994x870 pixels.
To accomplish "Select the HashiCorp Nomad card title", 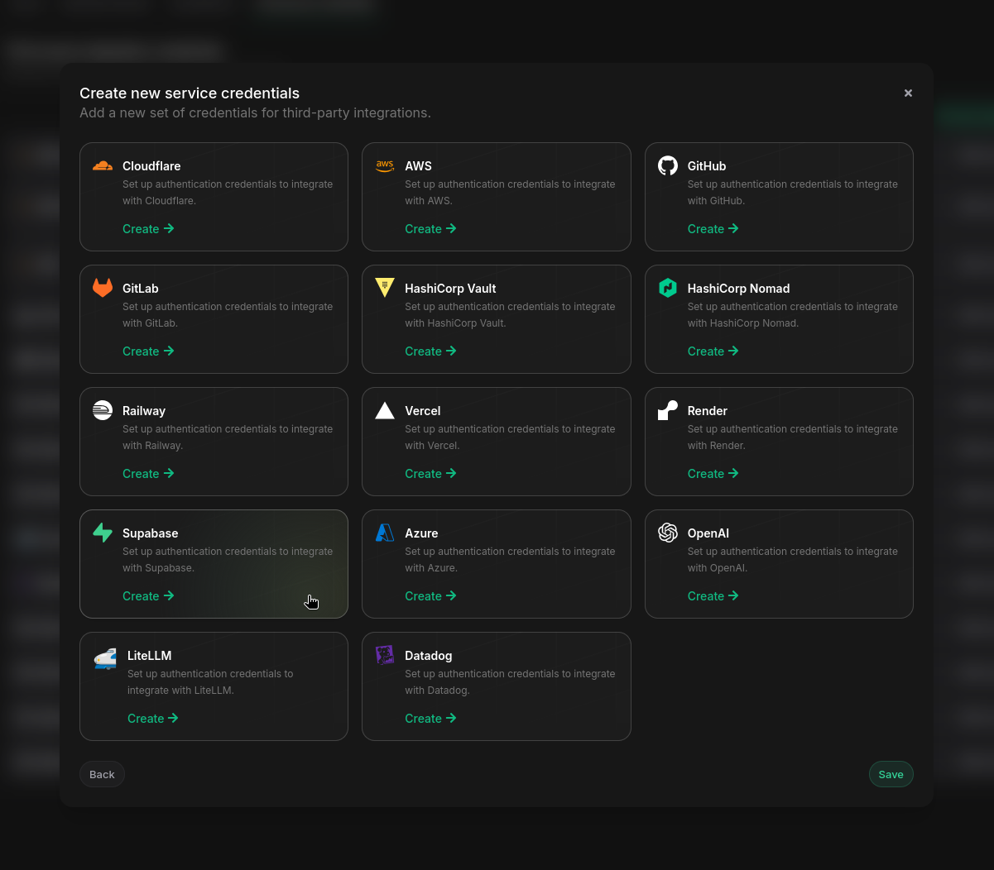I will 738,289.
